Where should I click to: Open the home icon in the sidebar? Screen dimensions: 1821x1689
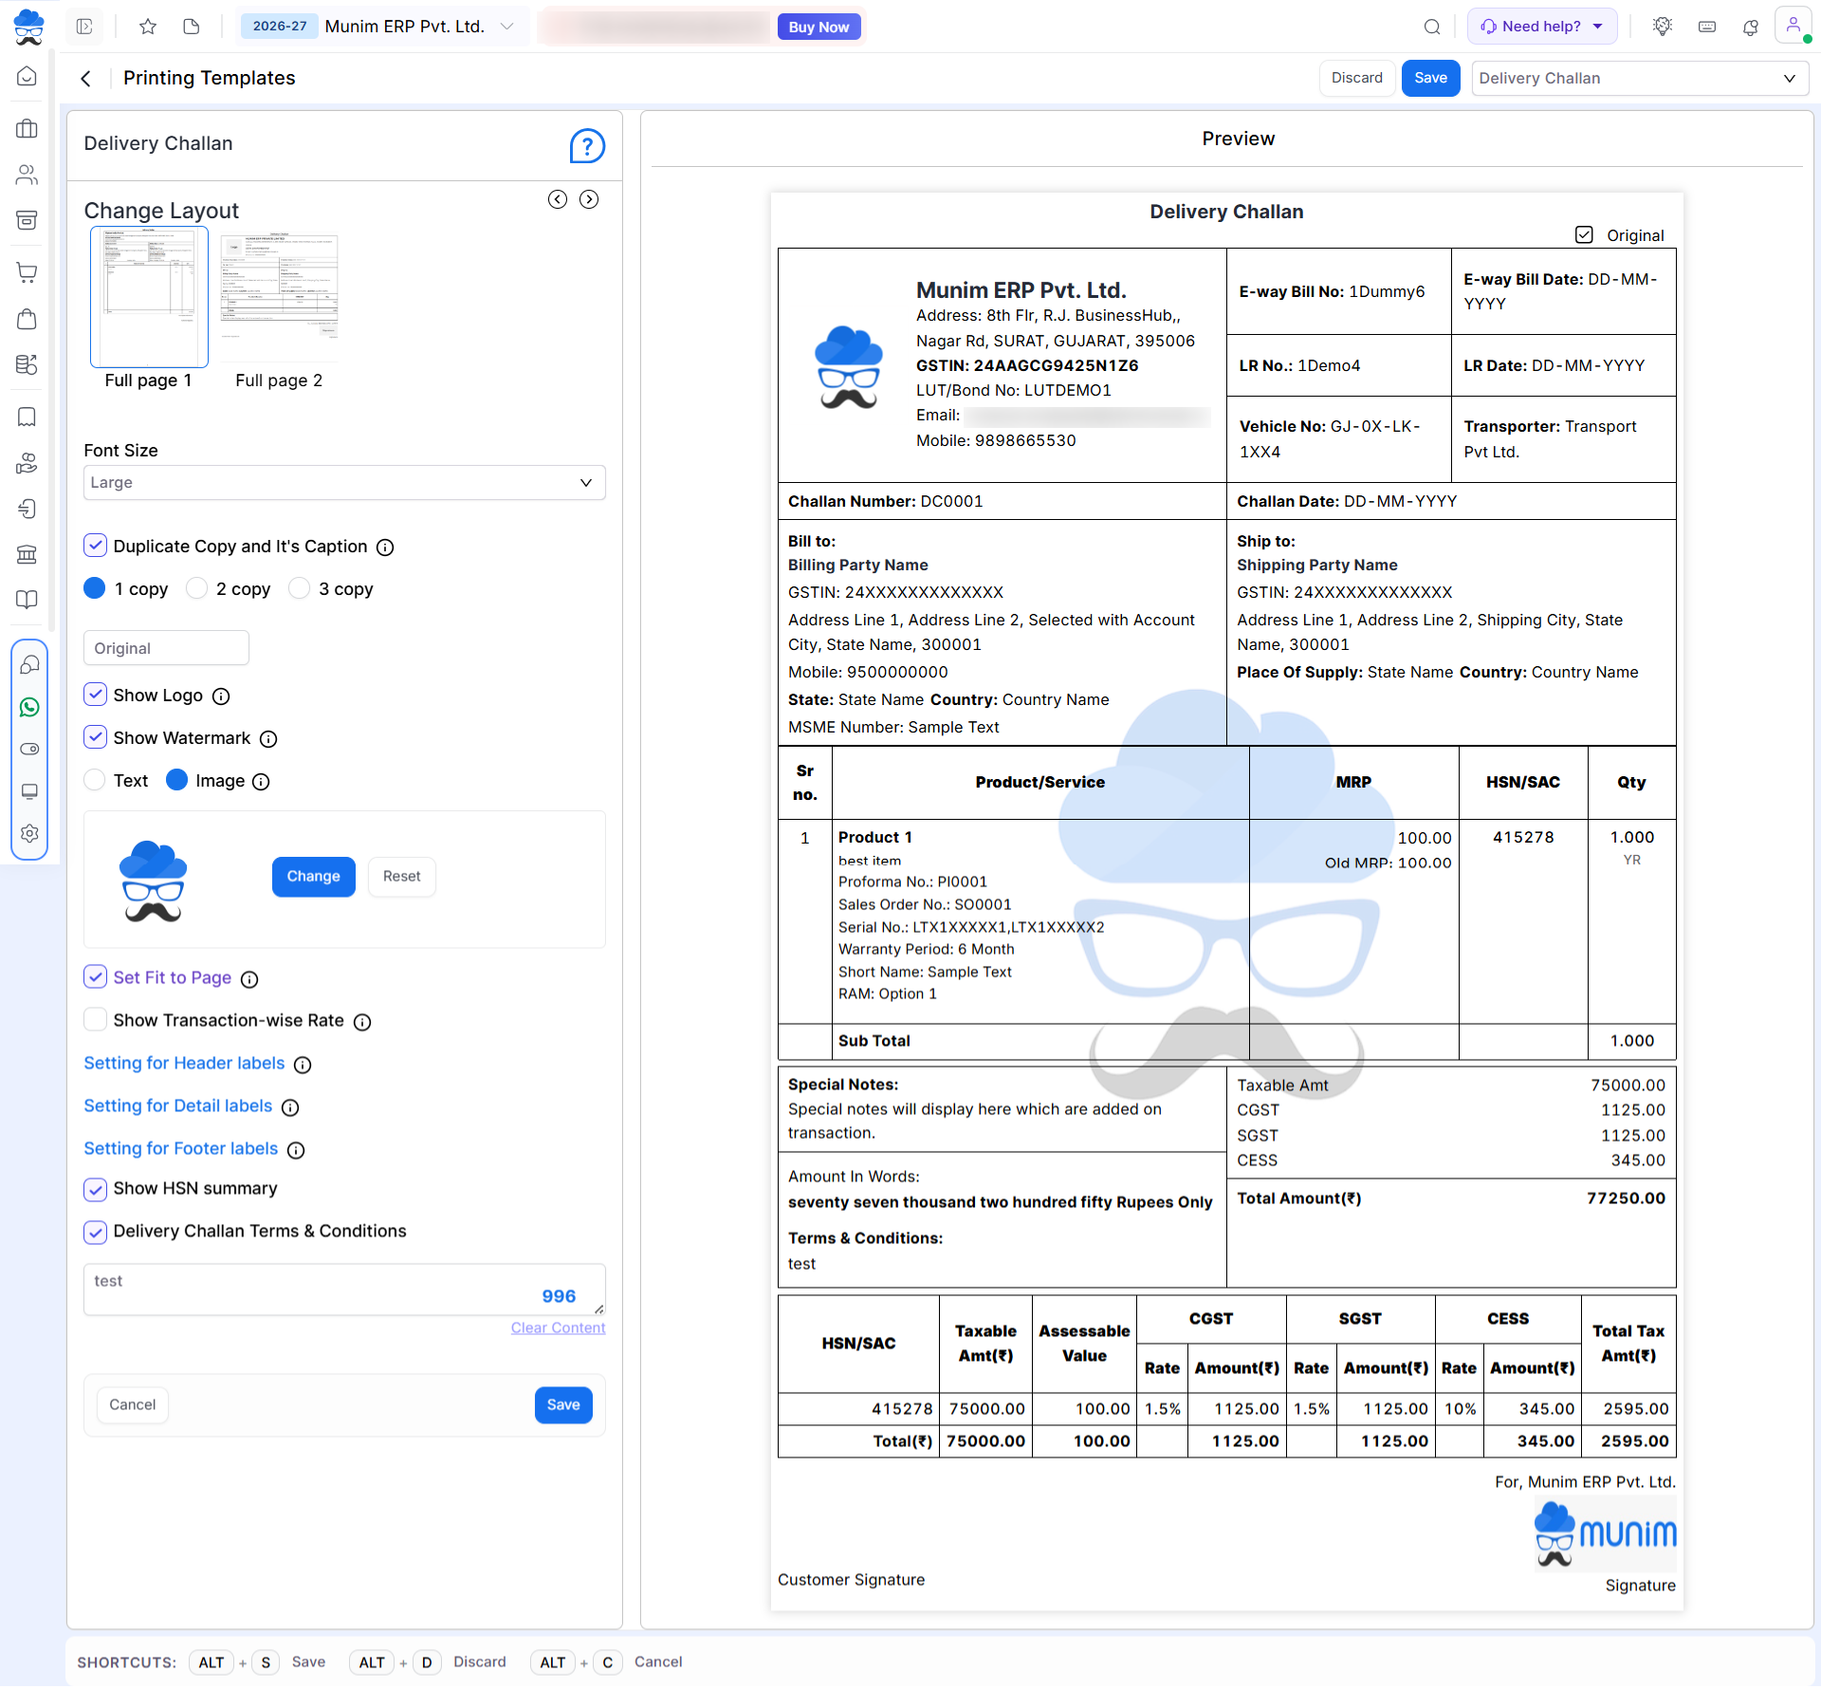28,77
